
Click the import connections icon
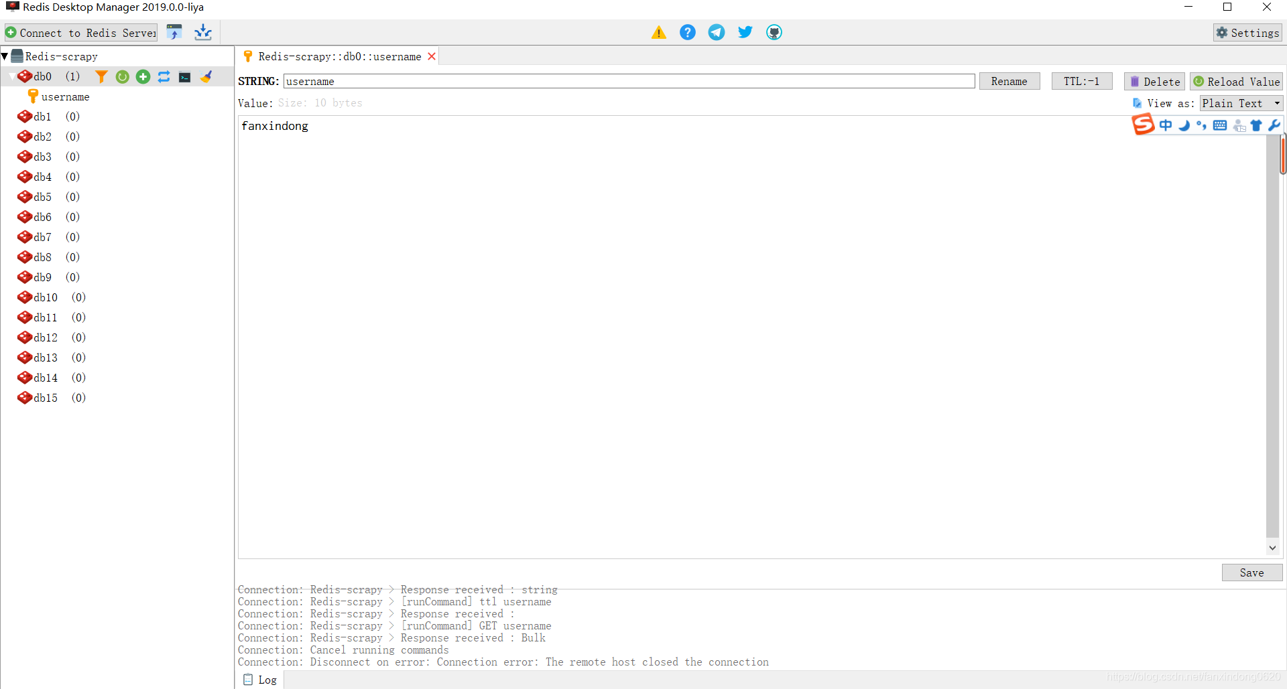175,32
